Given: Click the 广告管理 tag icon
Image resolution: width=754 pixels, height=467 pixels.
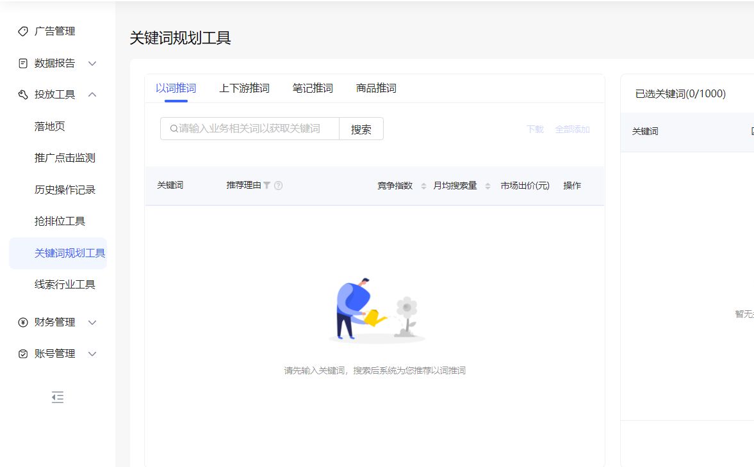Looking at the screenshot, I should tap(23, 31).
